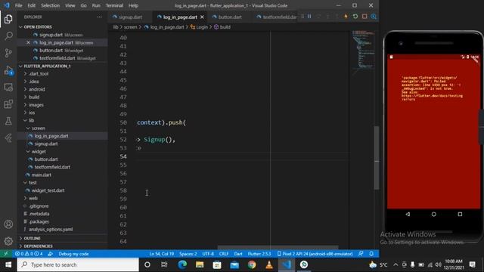The height and width of the screenshot is (272, 484).
Task: Open errors and warnings status item
Action: pos(29,254)
